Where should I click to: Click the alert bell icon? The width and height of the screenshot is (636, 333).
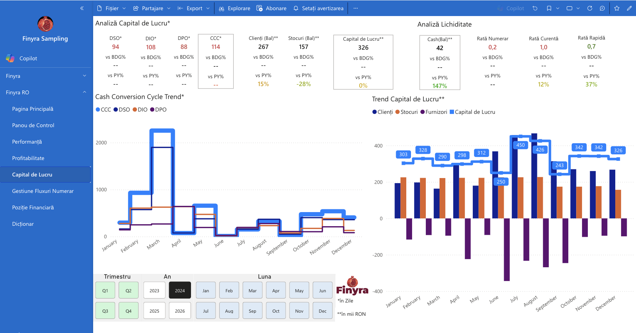(296, 8)
